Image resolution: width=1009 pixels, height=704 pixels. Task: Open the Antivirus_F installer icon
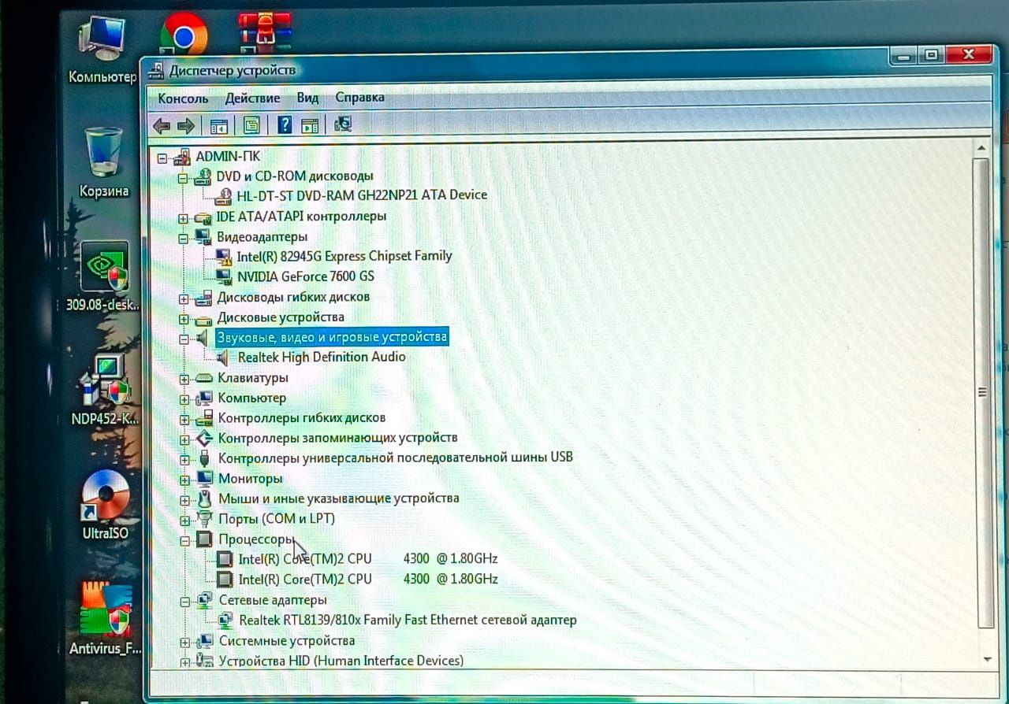click(x=105, y=619)
